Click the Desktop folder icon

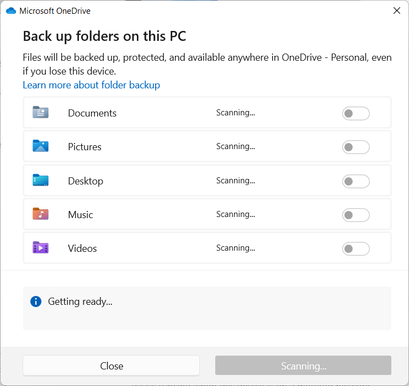pyautogui.click(x=40, y=181)
